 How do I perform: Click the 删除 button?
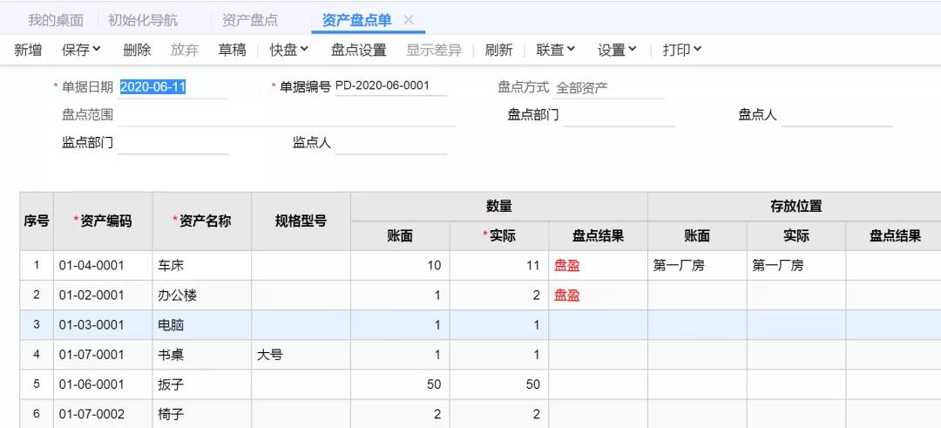pyautogui.click(x=137, y=51)
